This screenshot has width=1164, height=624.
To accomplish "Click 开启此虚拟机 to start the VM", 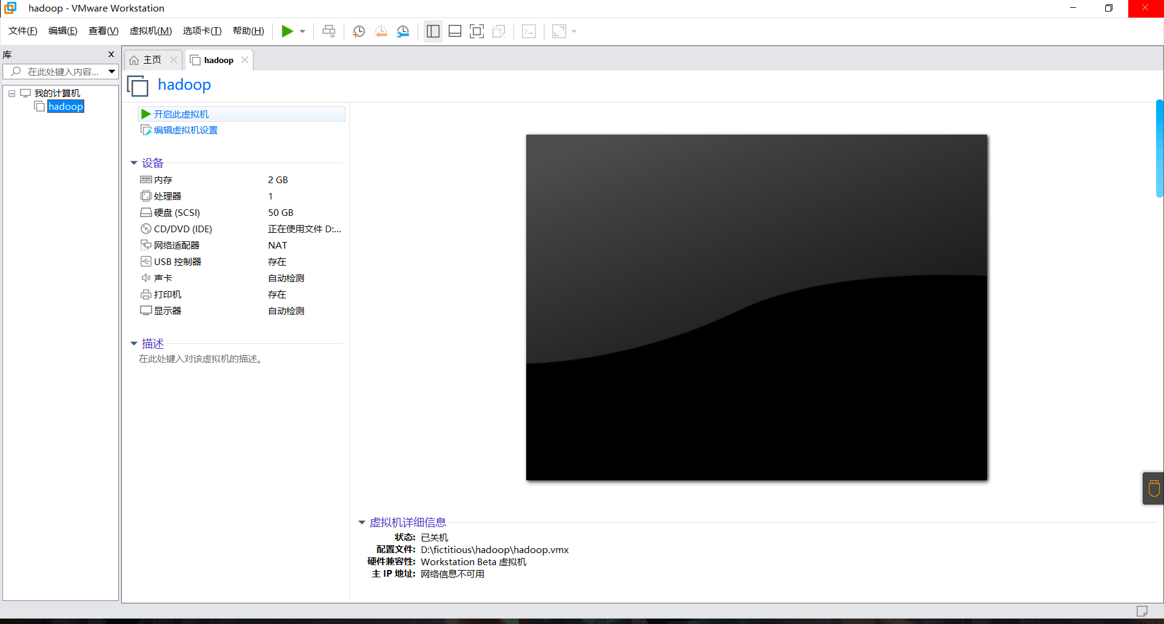I will point(179,114).
